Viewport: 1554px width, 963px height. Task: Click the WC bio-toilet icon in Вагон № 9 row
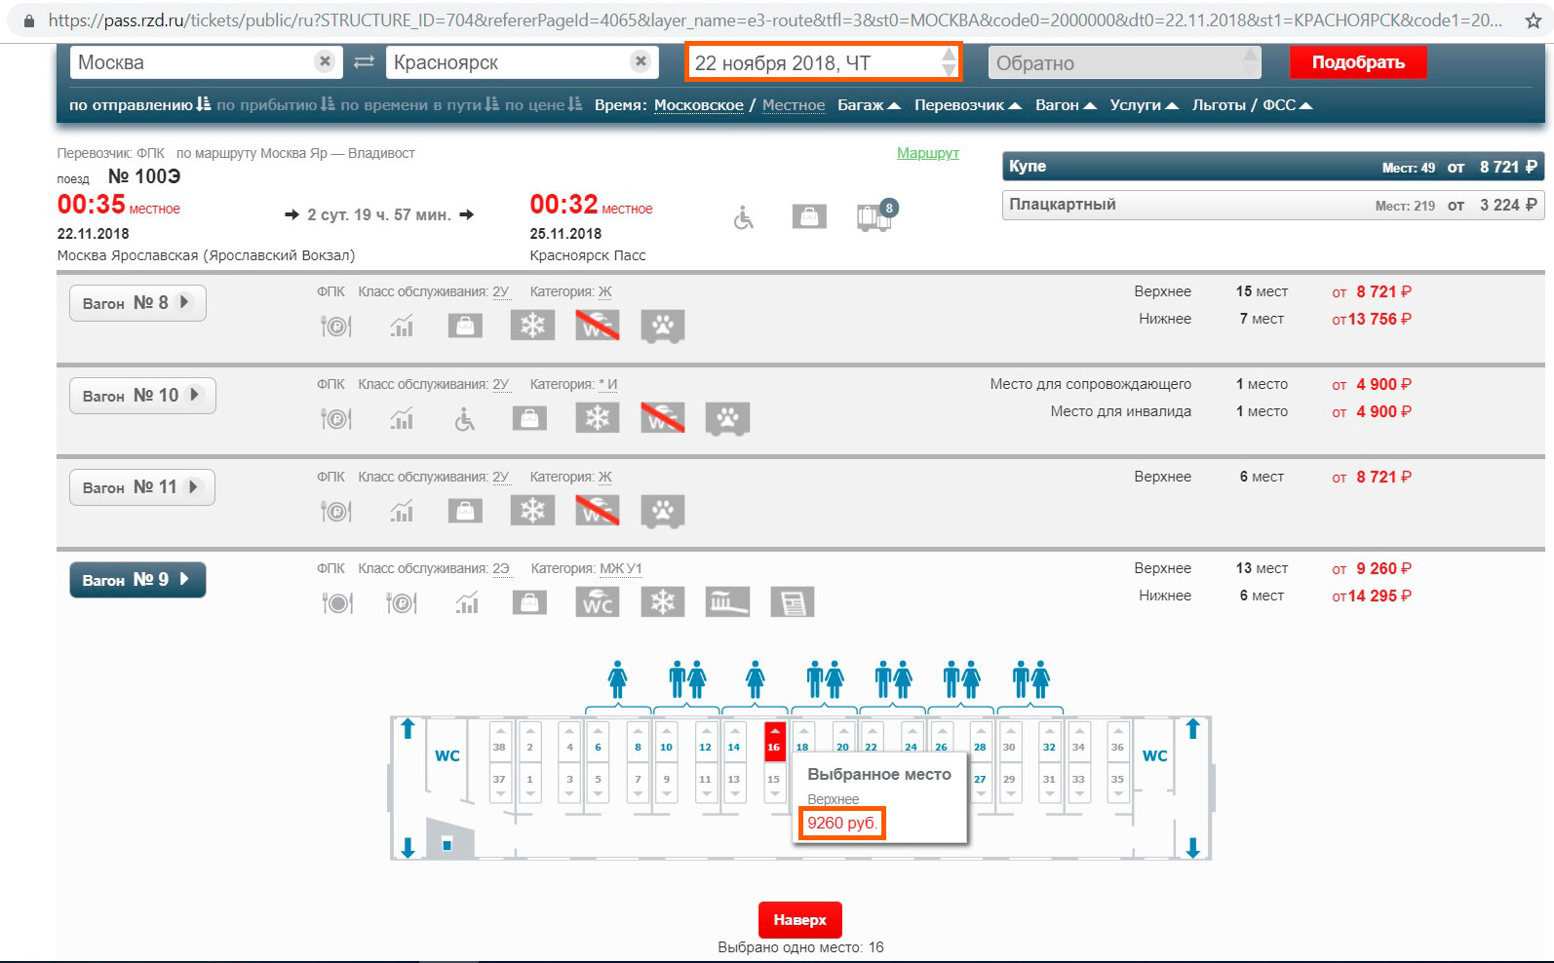598,602
